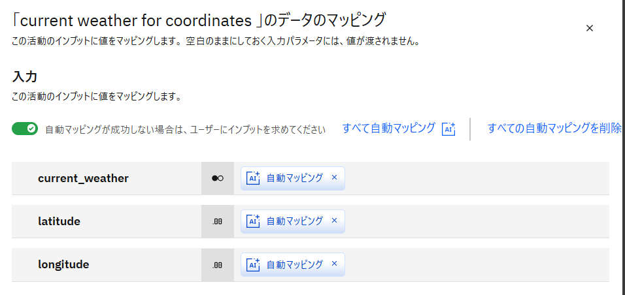Image resolution: width=625 pixels, height=295 pixels.
Task: Select the current_weather input row label
Action: click(x=83, y=178)
